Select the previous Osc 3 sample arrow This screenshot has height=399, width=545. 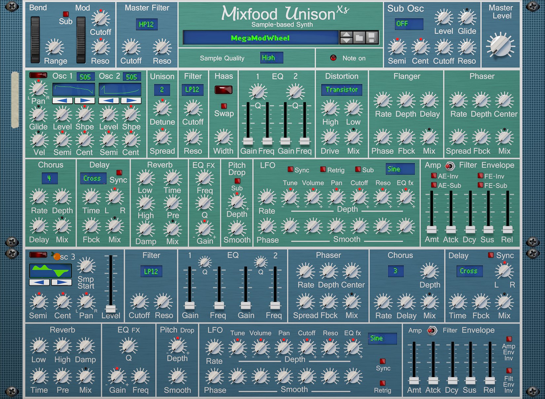[39, 282]
